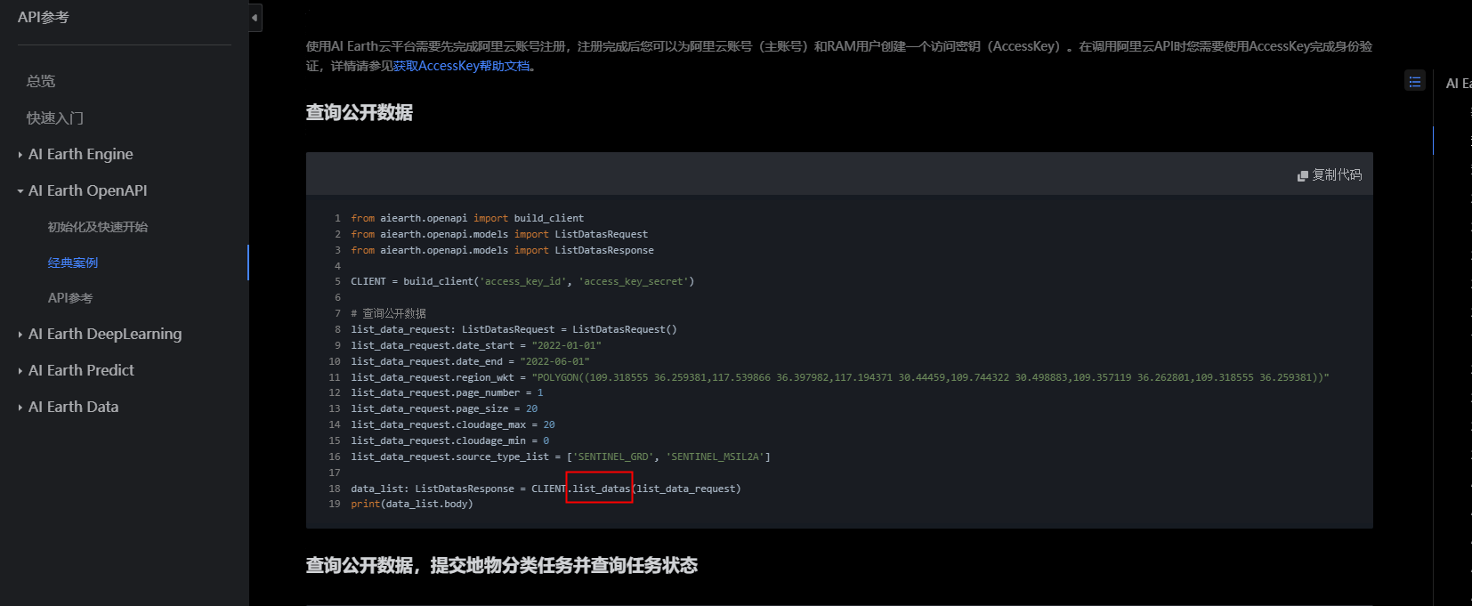This screenshot has width=1472, height=606.
Task: Click print(data_list.body) on line 19
Action: 412,504
